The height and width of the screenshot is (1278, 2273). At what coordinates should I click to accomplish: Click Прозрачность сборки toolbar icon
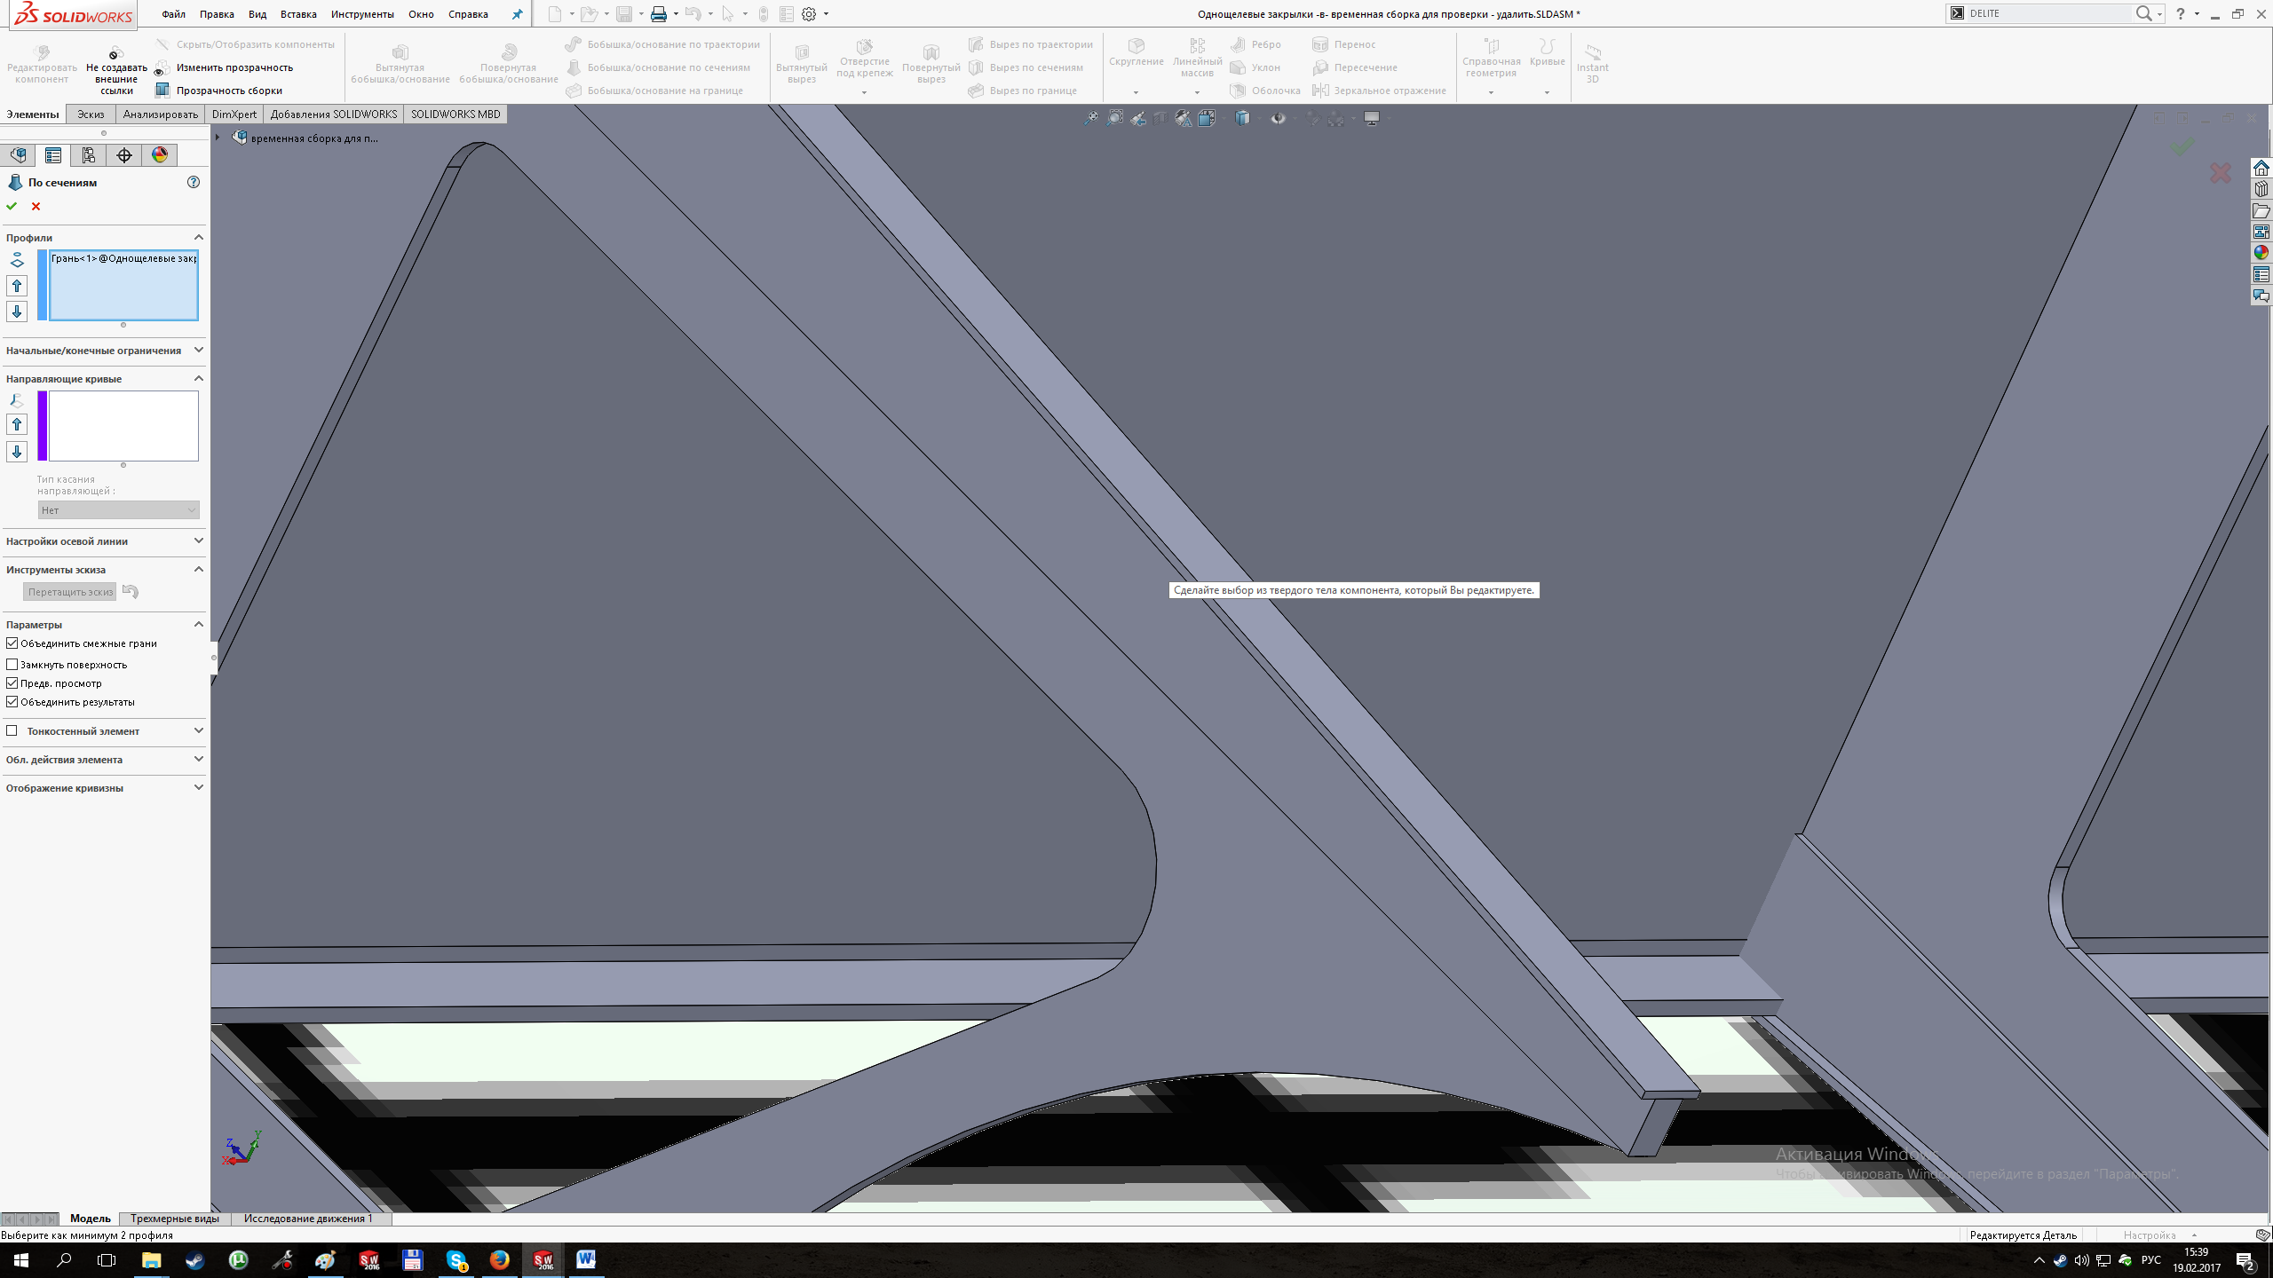(162, 90)
